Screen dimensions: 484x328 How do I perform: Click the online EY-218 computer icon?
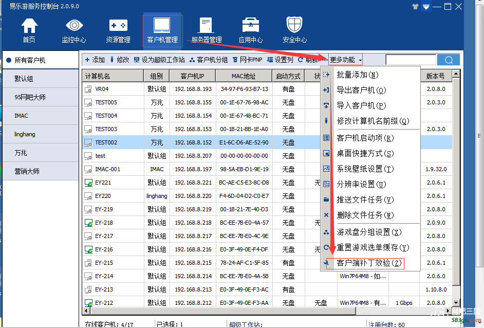point(88,223)
